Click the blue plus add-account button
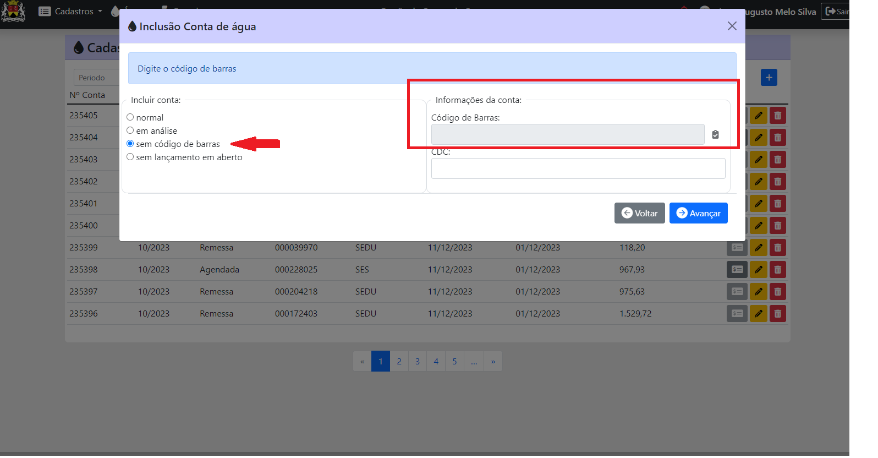This screenshot has width=878, height=458. click(769, 78)
